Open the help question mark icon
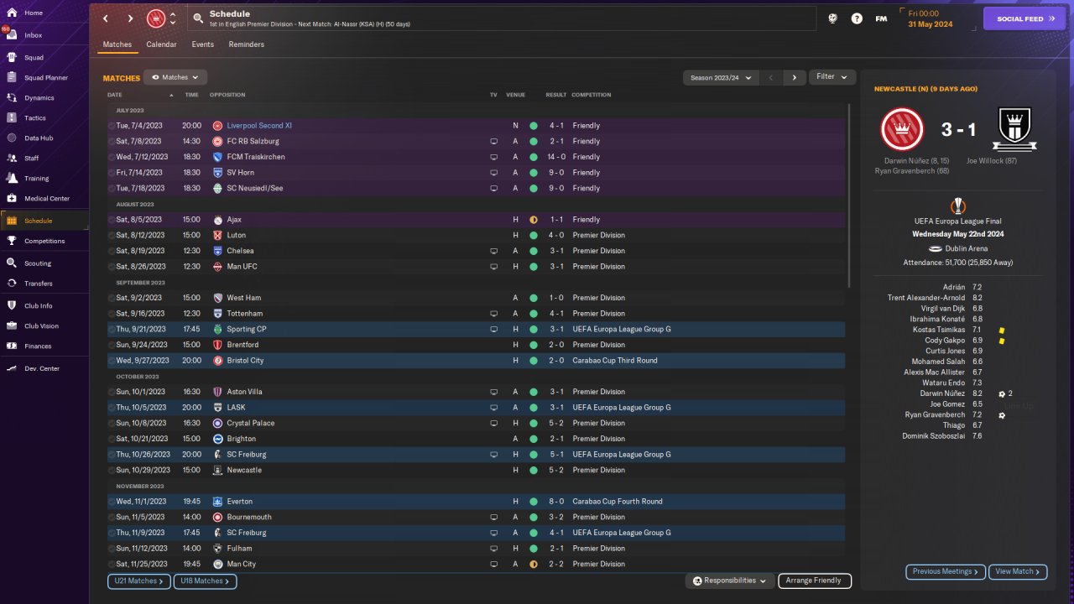This screenshot has width=1074, height=604. tap(857, 18)
